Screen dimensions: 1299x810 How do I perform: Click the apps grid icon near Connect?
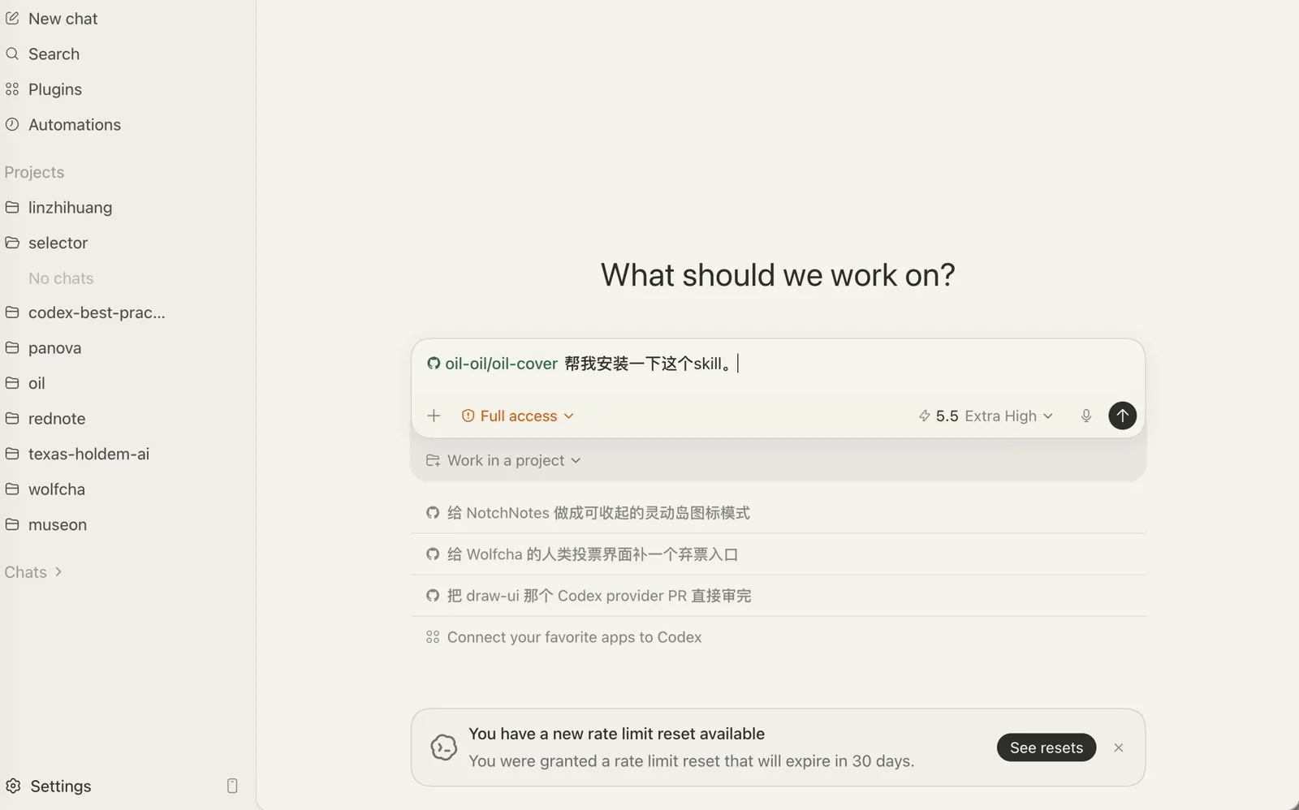click(433, 637)
